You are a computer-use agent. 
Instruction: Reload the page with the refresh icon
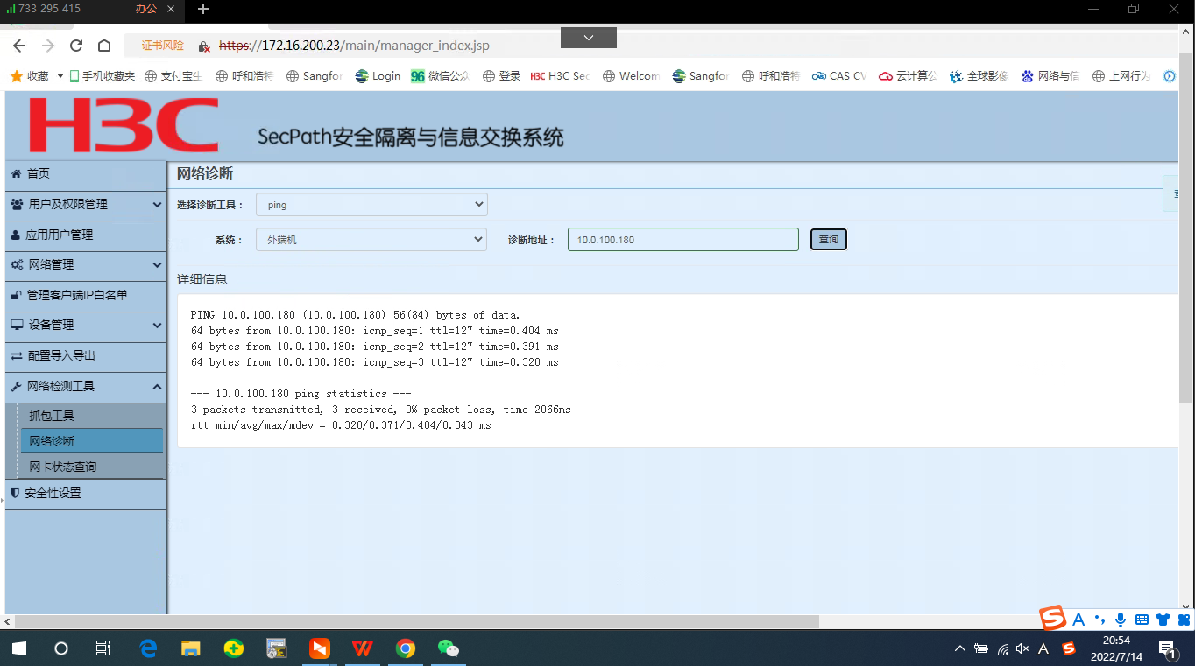76,46
